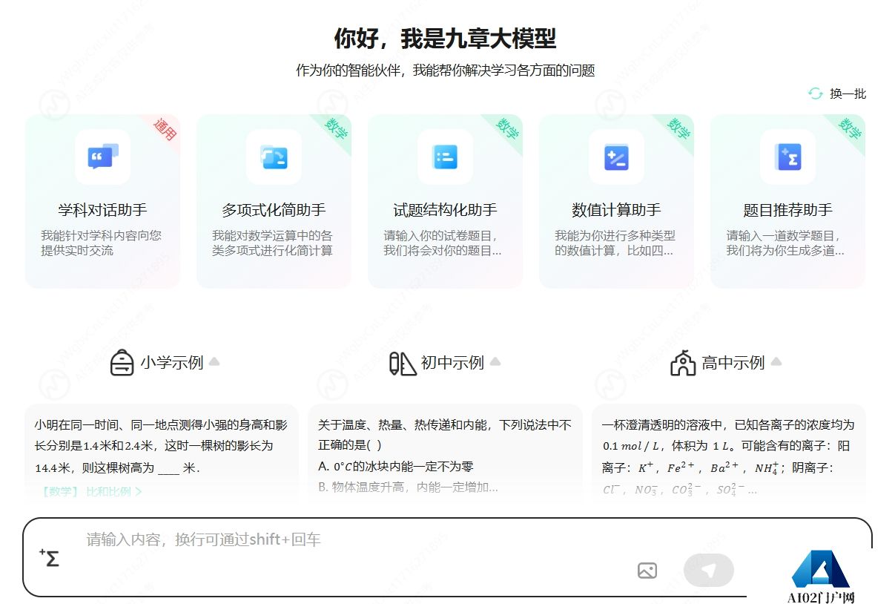Click the refresh icon beside 换一批
The image size is (895, 604).
click(x=816, y=93)
